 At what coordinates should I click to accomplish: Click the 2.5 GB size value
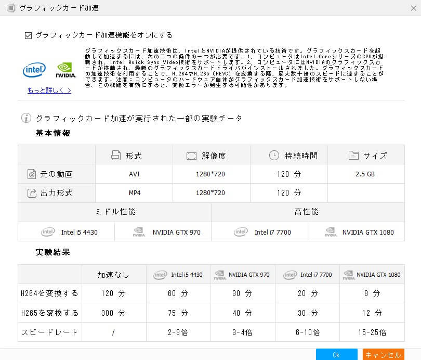(x=365, y=174)
